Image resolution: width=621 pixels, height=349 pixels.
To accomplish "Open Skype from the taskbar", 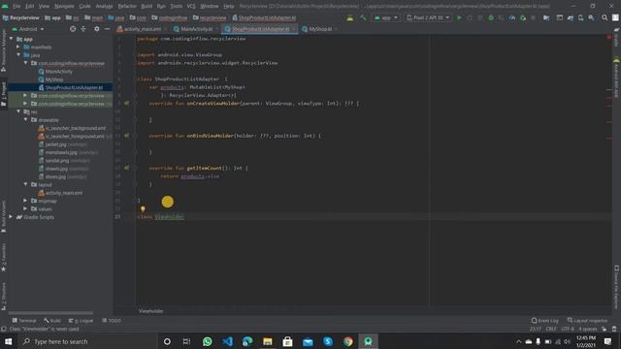I will (328, 341).
